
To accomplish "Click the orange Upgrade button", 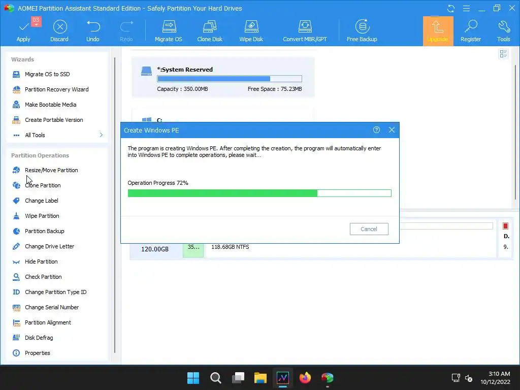I will pyautogui.click(x=438, y=30).
